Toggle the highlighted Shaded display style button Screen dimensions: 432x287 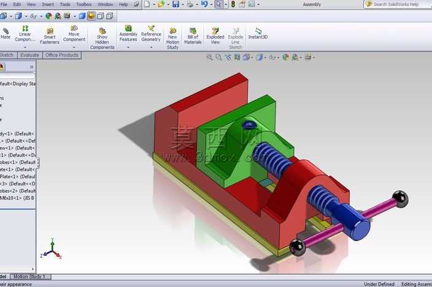[91, 16]
